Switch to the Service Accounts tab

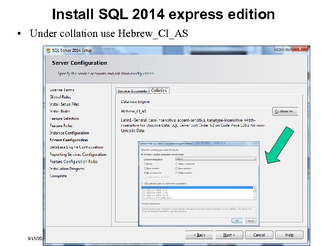coord(132,91)
